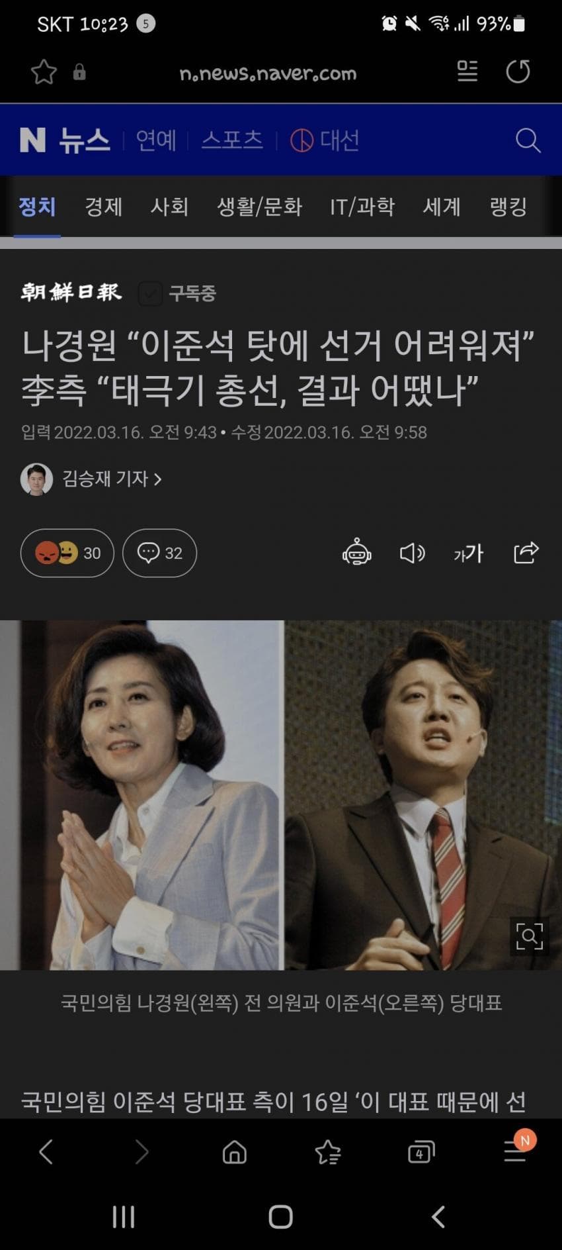Viewport: 562px width, 1250px height.
Task: Open Naver news search magnifier
Action: [528, 140]
